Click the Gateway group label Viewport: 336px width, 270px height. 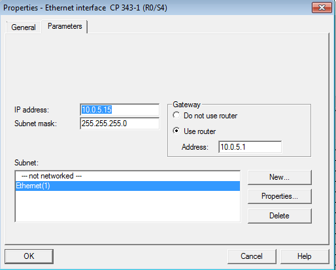(186, 105)
